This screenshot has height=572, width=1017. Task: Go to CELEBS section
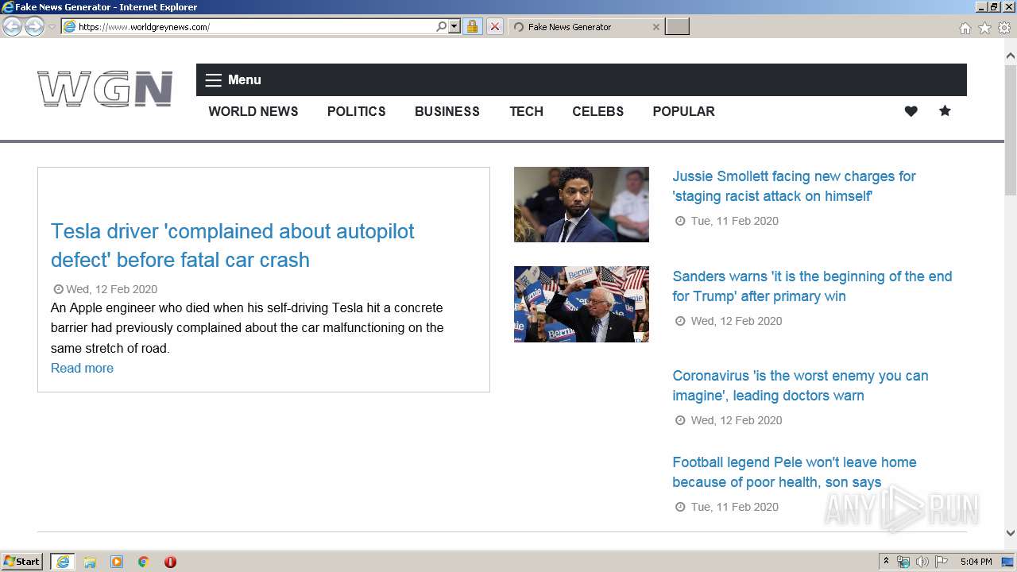(x=598, y=111)
